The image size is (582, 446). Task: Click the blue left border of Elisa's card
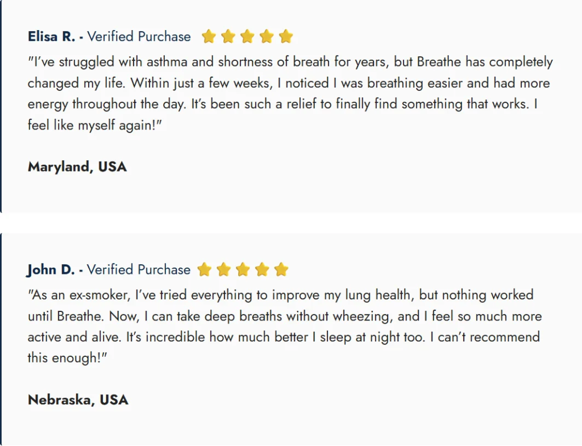[x=1, y=106]
